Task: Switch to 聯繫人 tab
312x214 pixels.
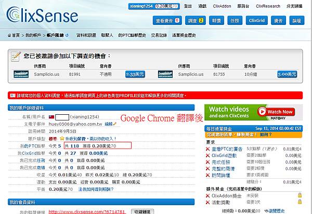Action: 107,35
